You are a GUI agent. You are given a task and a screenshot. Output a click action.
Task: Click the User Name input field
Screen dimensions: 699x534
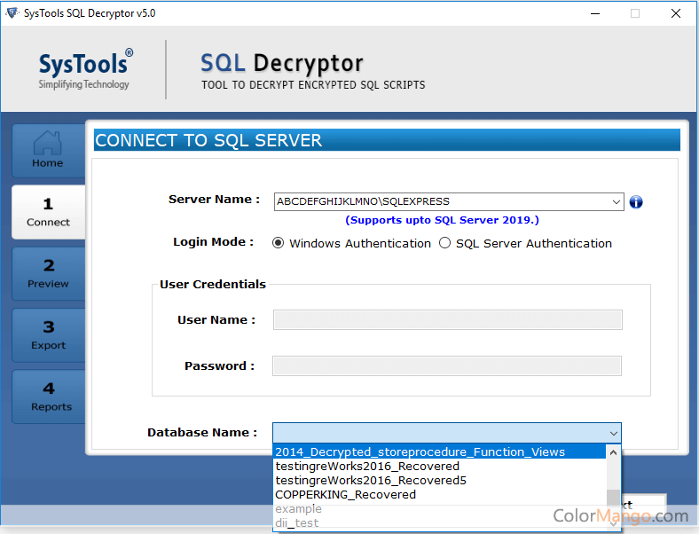[447, 320]
